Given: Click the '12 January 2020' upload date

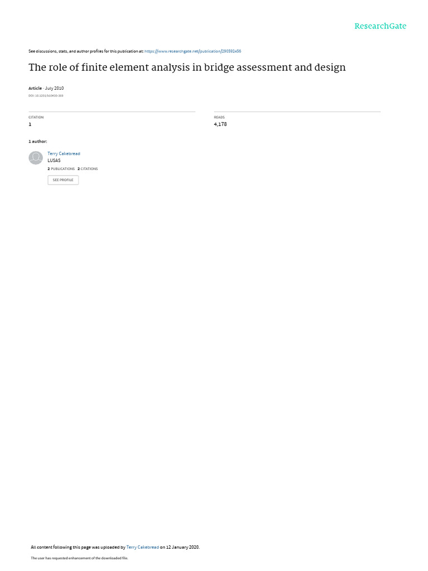Looking at the screenshot, I should point(182,547).
